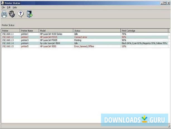Click the 50% cartridge value
Viewport: 171px width, 129px height.
(x=124, y=37)
